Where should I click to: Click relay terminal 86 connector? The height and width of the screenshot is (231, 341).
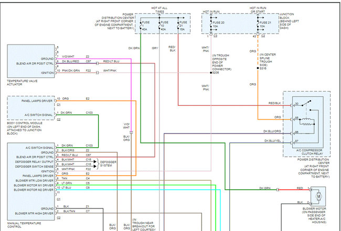pos(292,134)
